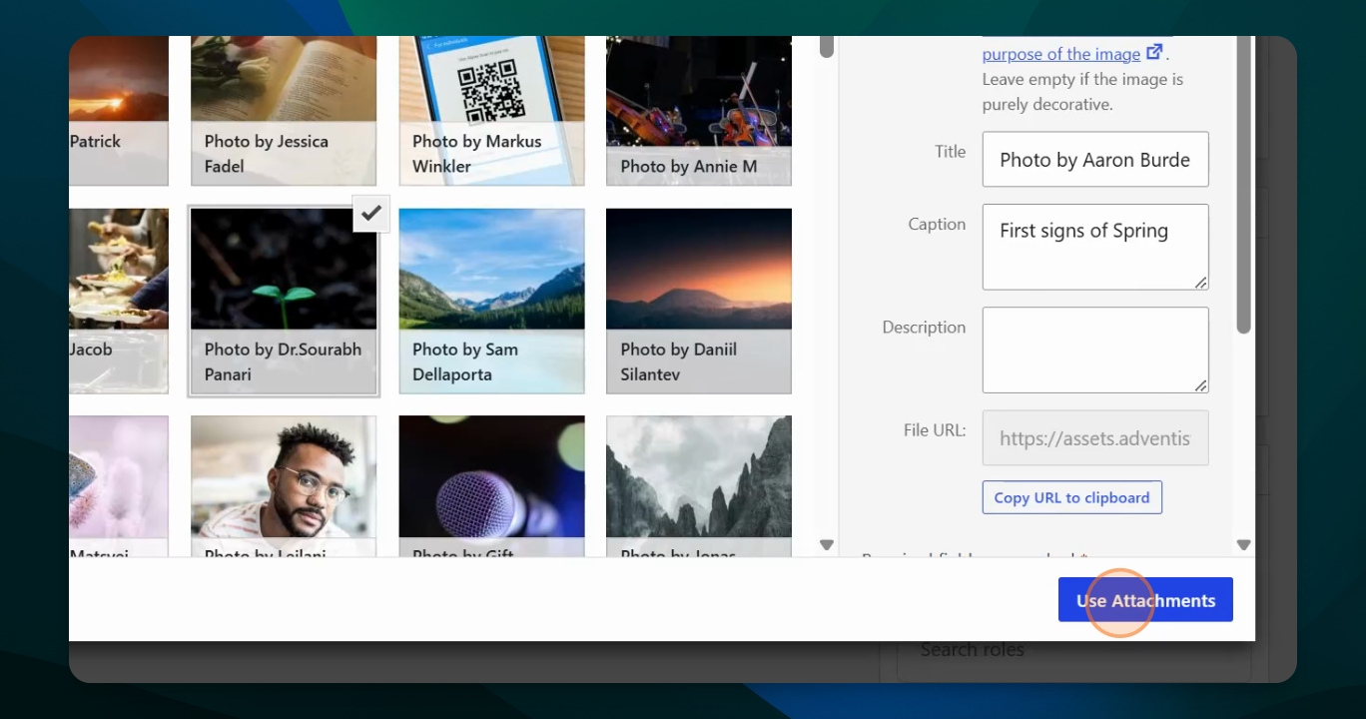Click the 'File URL:' label
1366x719 pixels.
[935, 431]
